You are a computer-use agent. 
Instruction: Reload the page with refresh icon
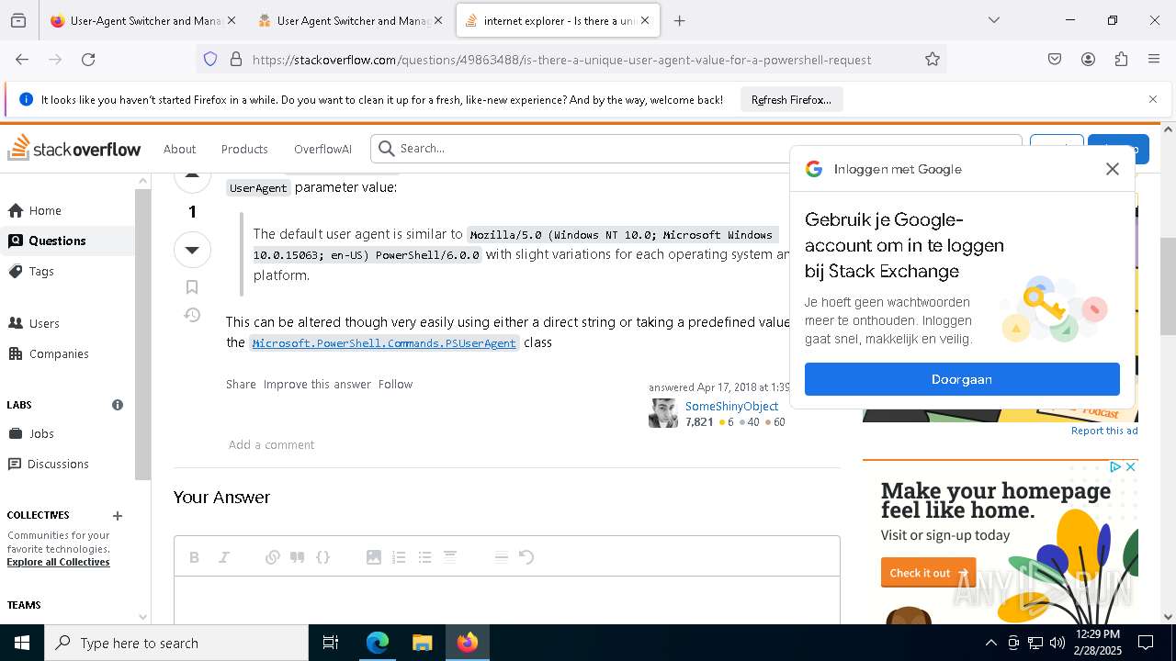coord(88,59)
